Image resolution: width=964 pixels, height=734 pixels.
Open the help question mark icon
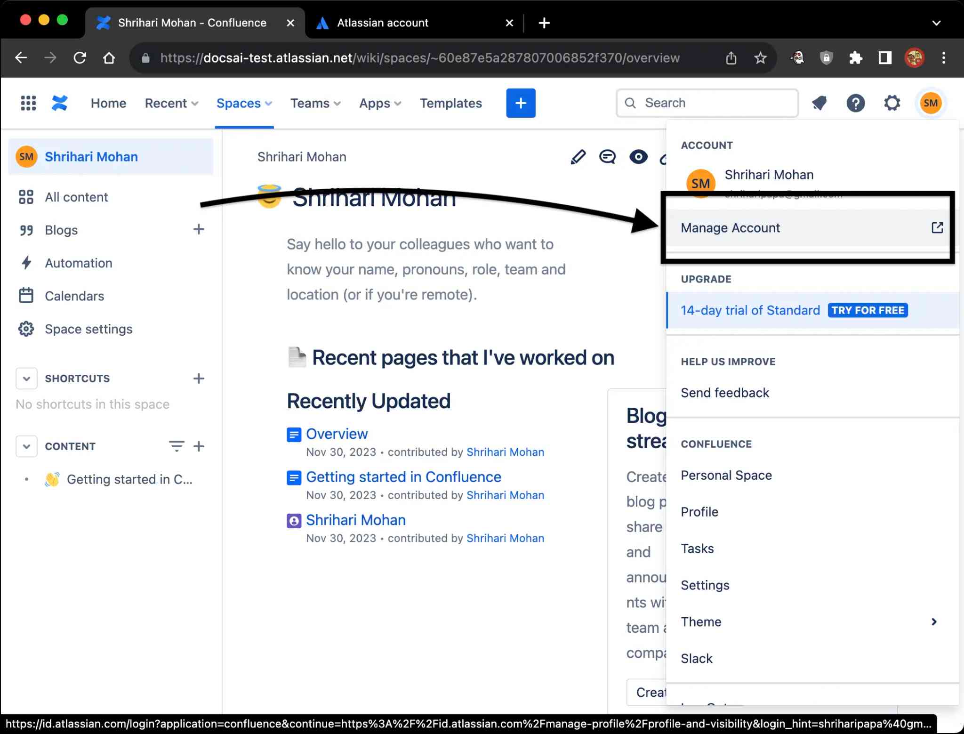coord(855,103)
